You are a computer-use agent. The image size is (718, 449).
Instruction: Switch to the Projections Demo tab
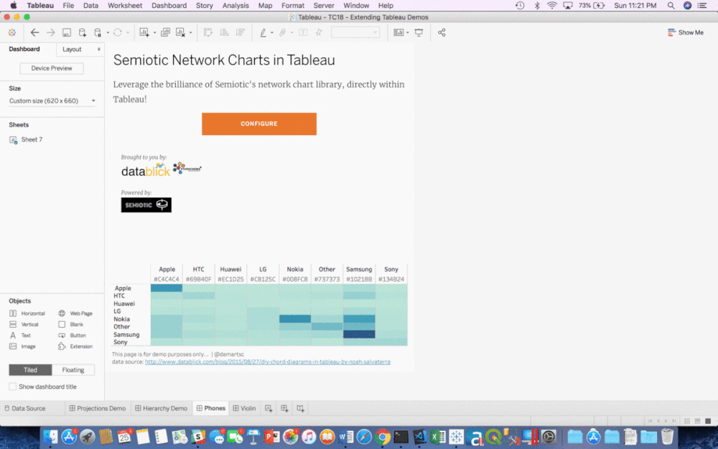(98, 408)
